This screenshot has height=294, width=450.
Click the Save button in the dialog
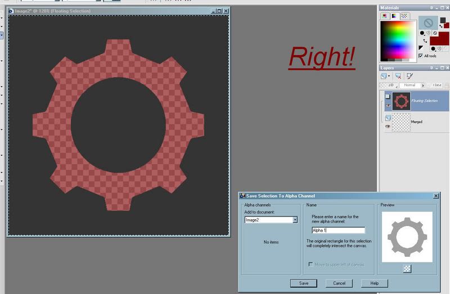click(x=304, y=283)
